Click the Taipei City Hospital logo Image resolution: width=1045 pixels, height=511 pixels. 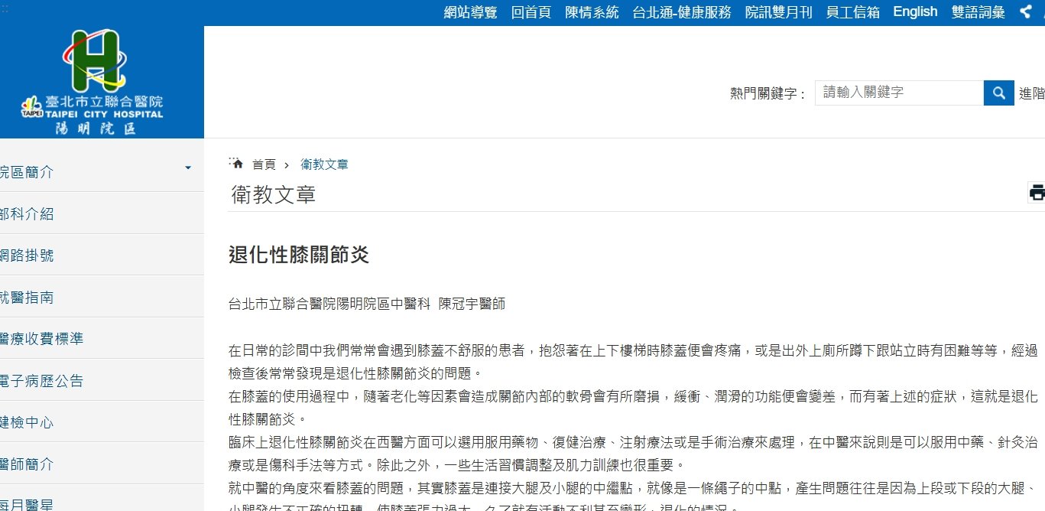pyautogui.click(x=92, y=83)
